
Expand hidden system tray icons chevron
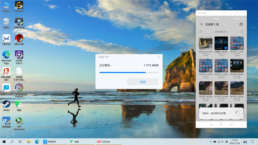point(211,142)
